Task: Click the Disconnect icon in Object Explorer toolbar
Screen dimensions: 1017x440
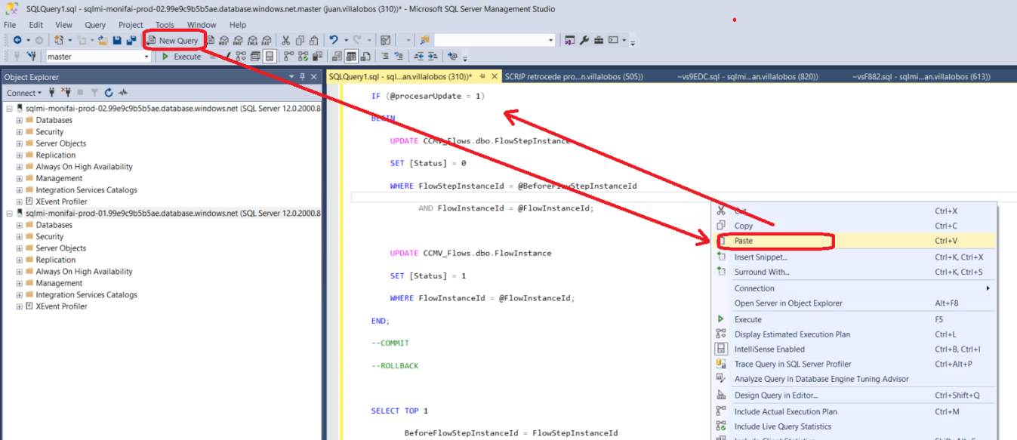Action: click(66, 93)
